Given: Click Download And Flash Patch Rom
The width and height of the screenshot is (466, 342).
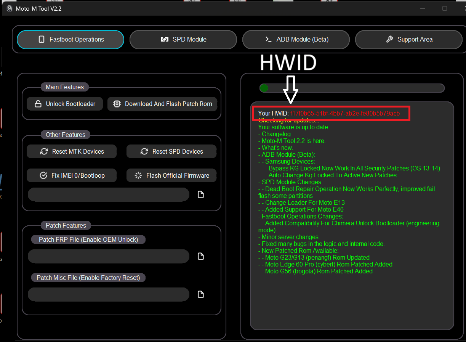Looking at the screenshot, I should [x=162, y=104].
